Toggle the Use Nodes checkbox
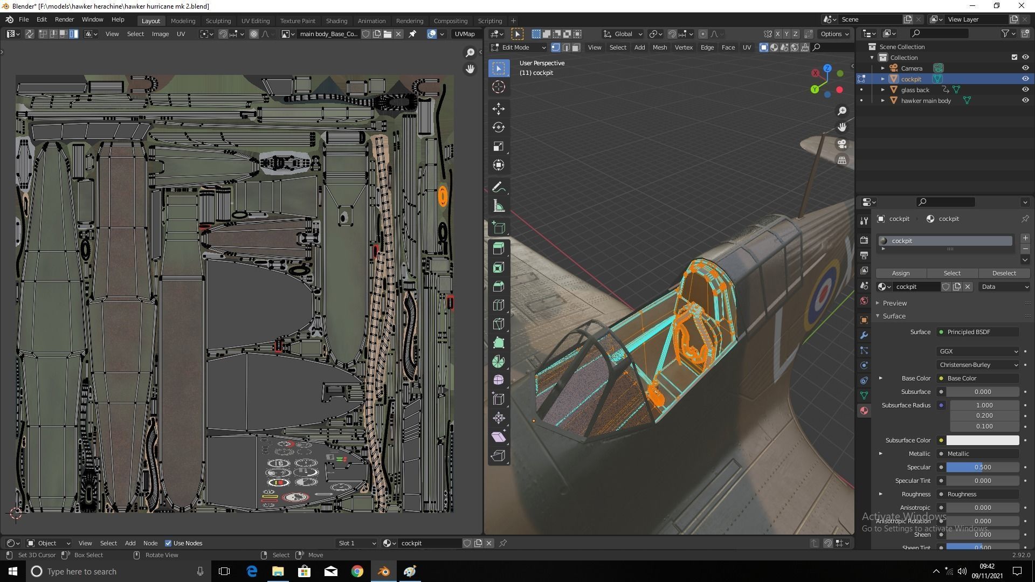The height and width of the screenshot is (582, 1035). [x=168, y=543]
